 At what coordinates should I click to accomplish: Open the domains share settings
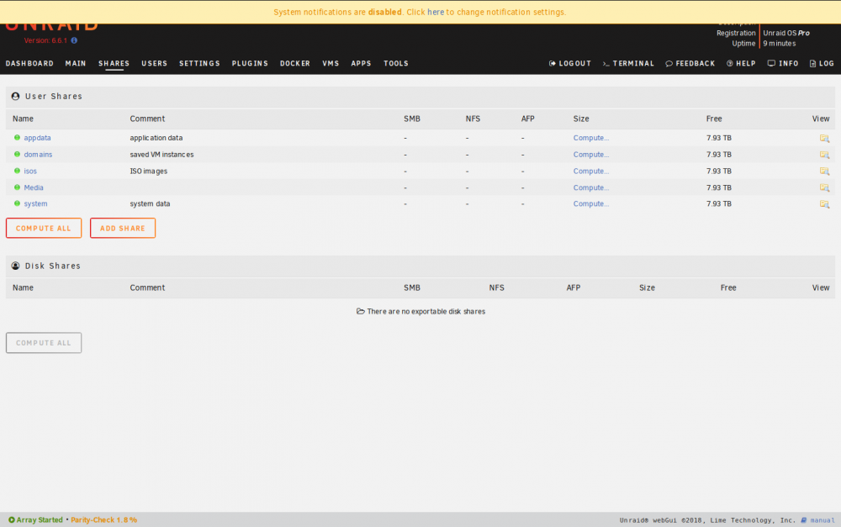38,155
